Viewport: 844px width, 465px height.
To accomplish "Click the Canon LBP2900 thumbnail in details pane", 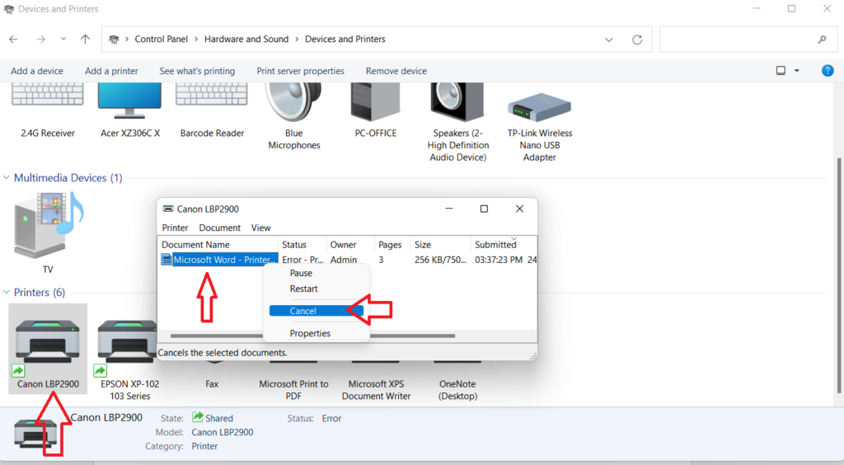I will point(35,433).
